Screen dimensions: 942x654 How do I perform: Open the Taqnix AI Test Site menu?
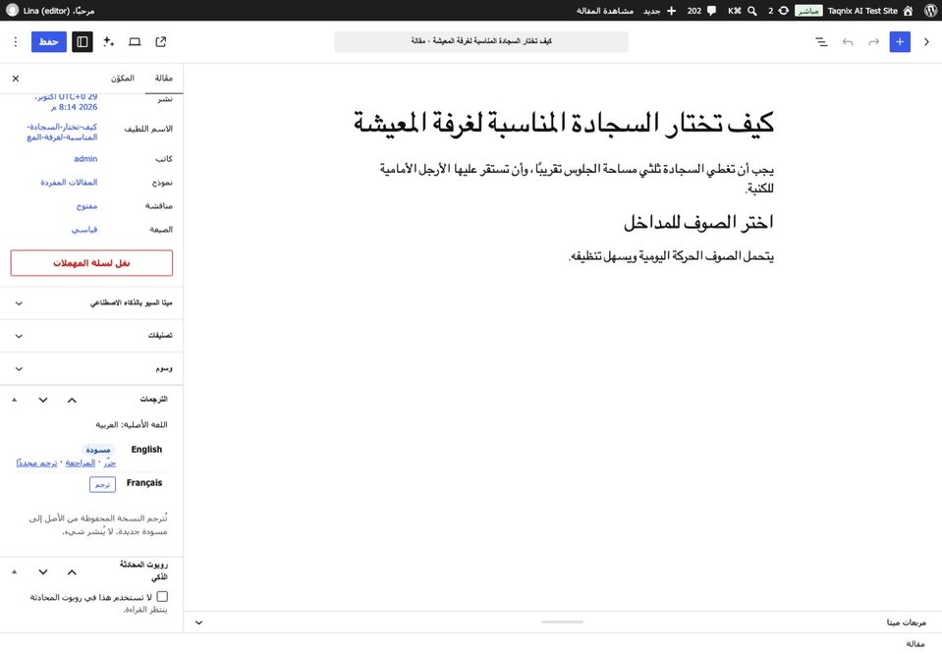point(862,10)
